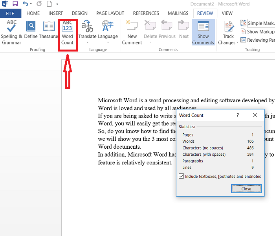
Task: Click the Characters (with spaces) value 594
Action: 251,154
